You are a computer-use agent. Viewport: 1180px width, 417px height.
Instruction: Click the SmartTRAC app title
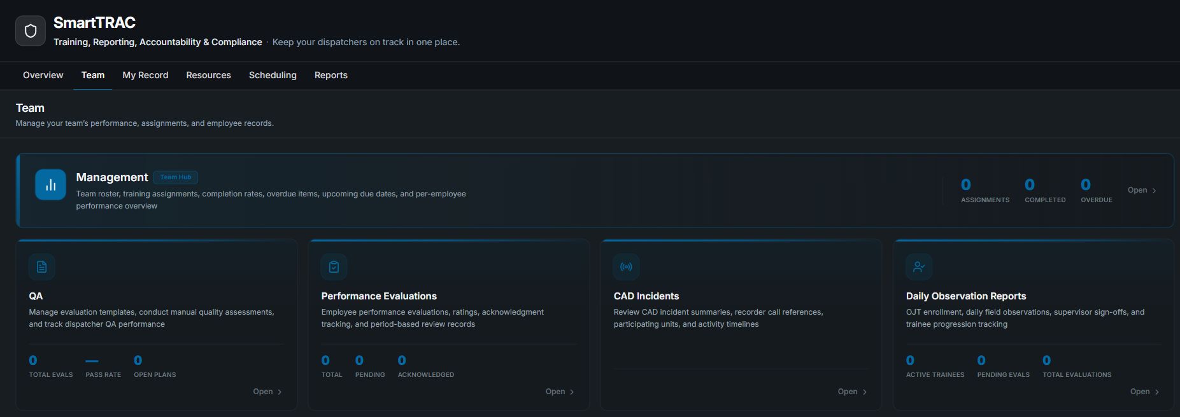(94, 23)
